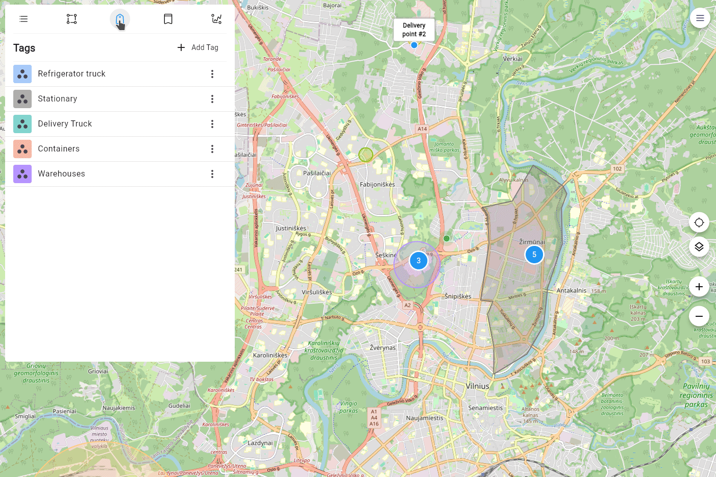Click the Delivery point #2 label
The image size is (716, 477).
click(x=414, y=30)
